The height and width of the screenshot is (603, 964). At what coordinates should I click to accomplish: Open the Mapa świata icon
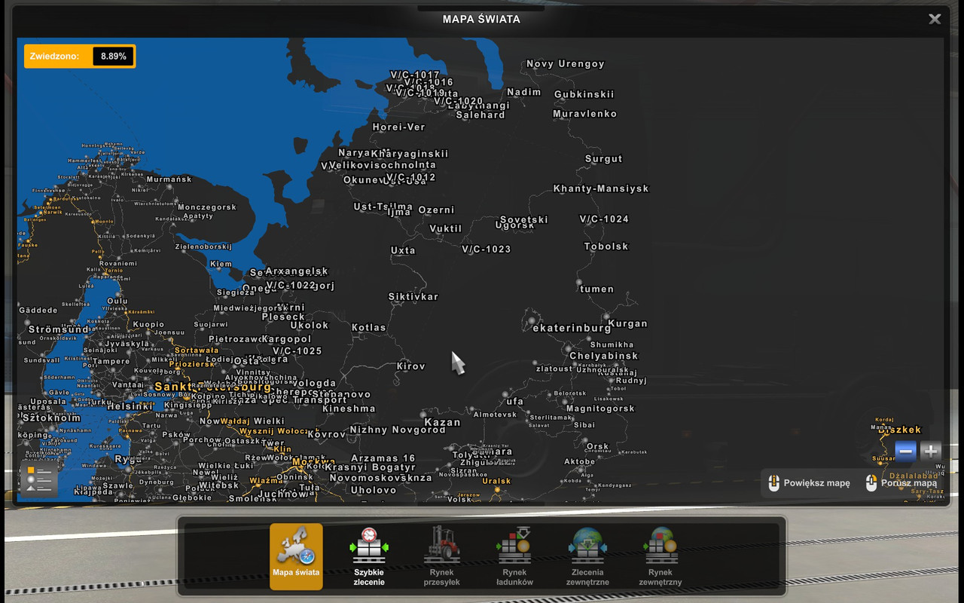pos(296,556)
